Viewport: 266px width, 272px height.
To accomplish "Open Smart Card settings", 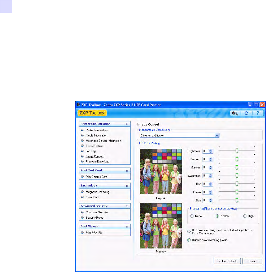I will pos(92,197).
